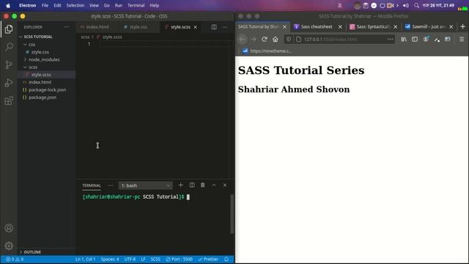Open Firefox hamburger menu

click(x=462, y=39)
